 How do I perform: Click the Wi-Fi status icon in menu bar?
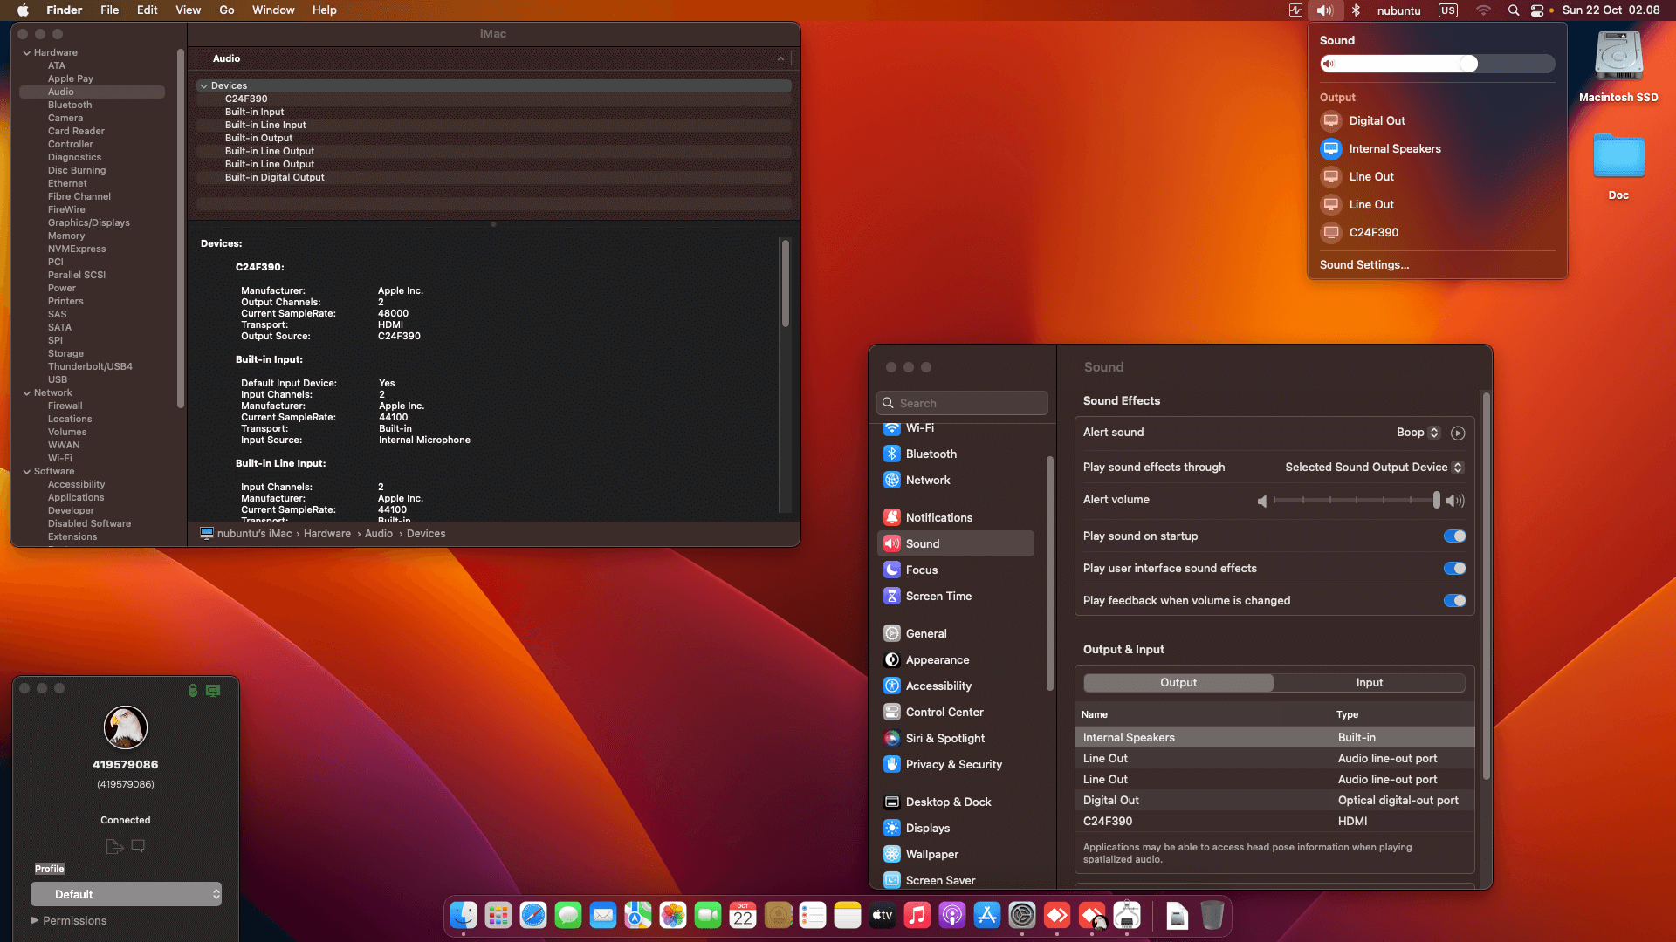click(1483, 10)
